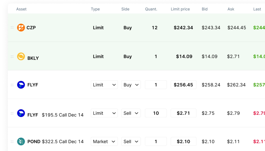Click the yellow BKLY asset logo
This screenshot has width=265, height=151.
tap(21, 56)
